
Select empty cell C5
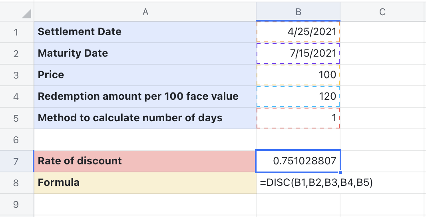tap(383, 118)
